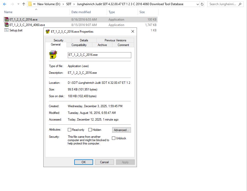The height and width of the screenshot is (191, 247).
Task: Click the Apply button
Action: [x=125, y=162]
